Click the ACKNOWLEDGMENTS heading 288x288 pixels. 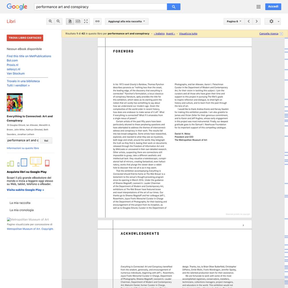tap(140, 234)
